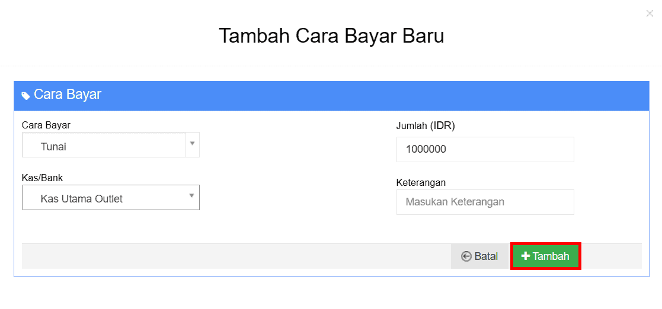Click the Masukan Keterangan input field

[x=485, y=202]
